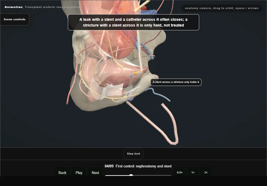Click the 'A stent across a stricture only holds it' label
The width and height of the screenshot is (267, 186).
pyautogui.click(x=176, y=82)
